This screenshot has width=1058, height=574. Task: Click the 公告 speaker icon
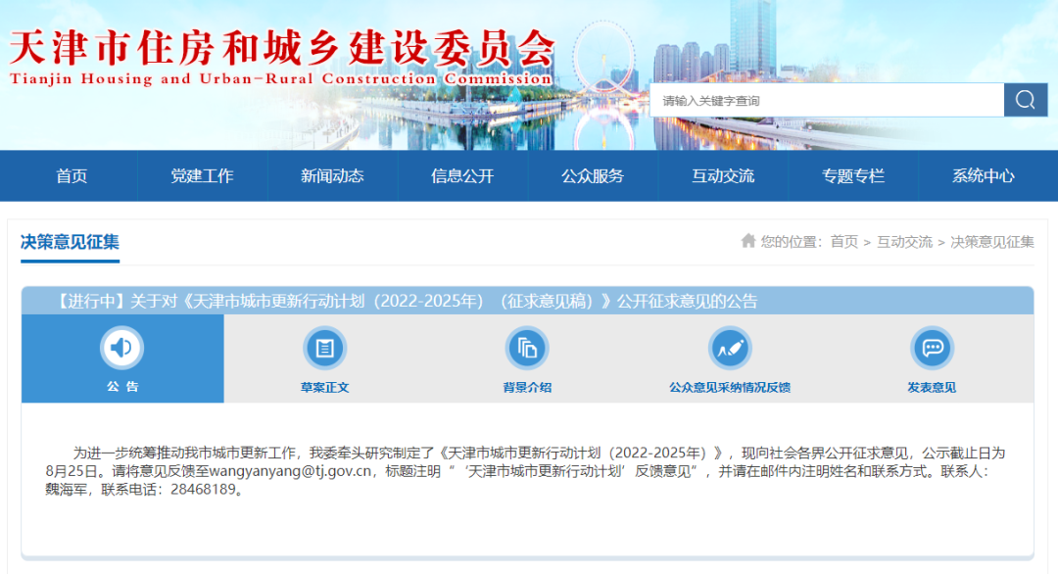click(x=121, y=348)
